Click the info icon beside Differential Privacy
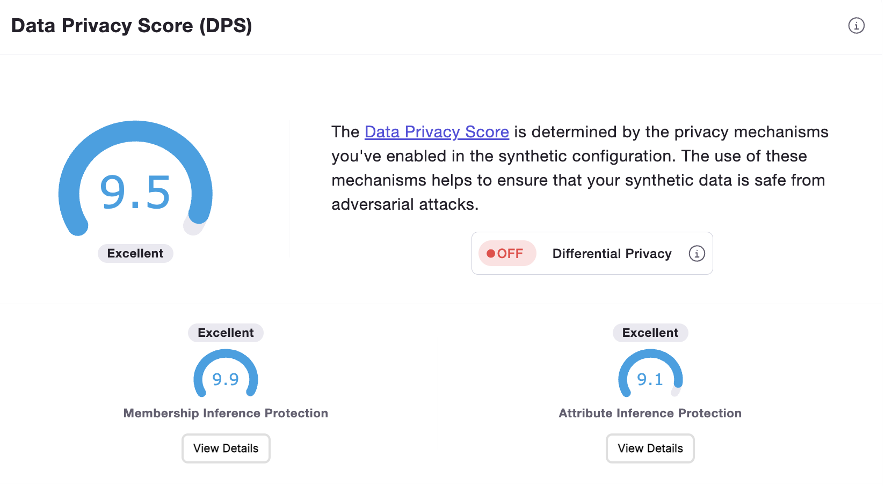Viewport: 885px width, 486px height. 697,253
